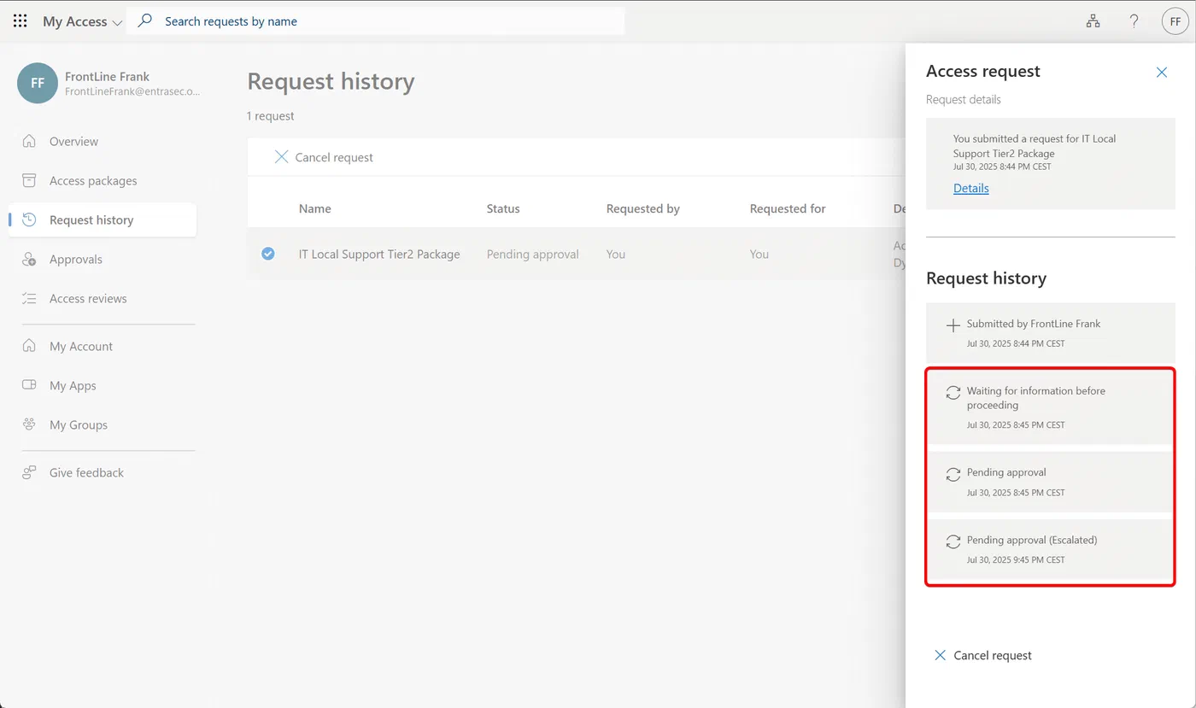Click the Status column header
Screen dimensions: 1196x708
(x=503, y=208)
